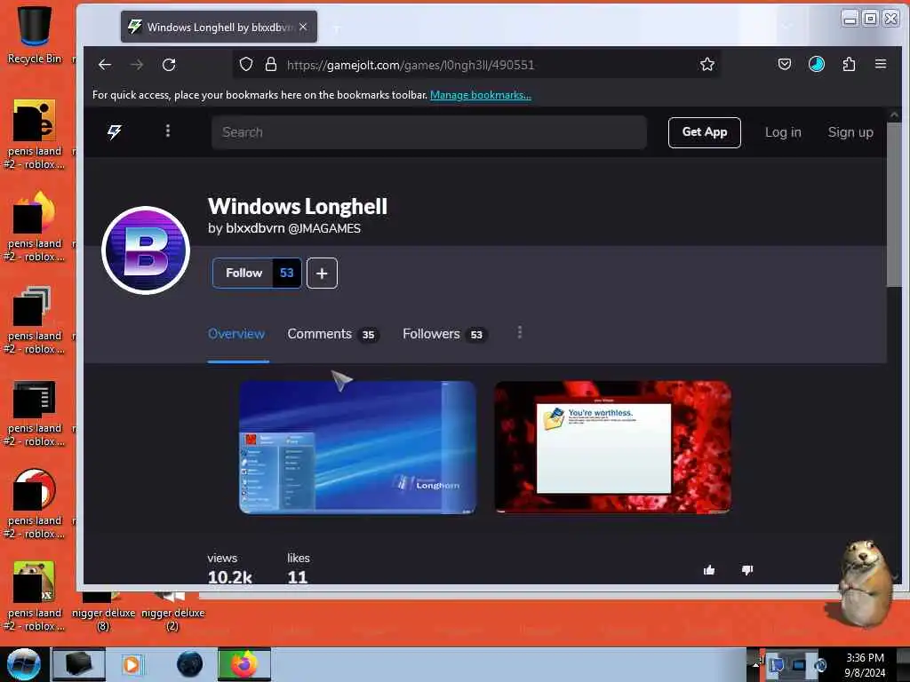This screenshot has width=910, height=682.
Task: Click the network monitor tray icon
Action: [x=799, y=665]
